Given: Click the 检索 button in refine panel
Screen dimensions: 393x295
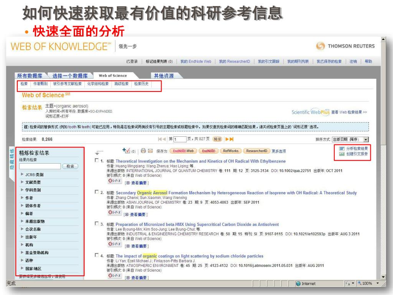Looking at the screenshot, I should coord(70,166).
